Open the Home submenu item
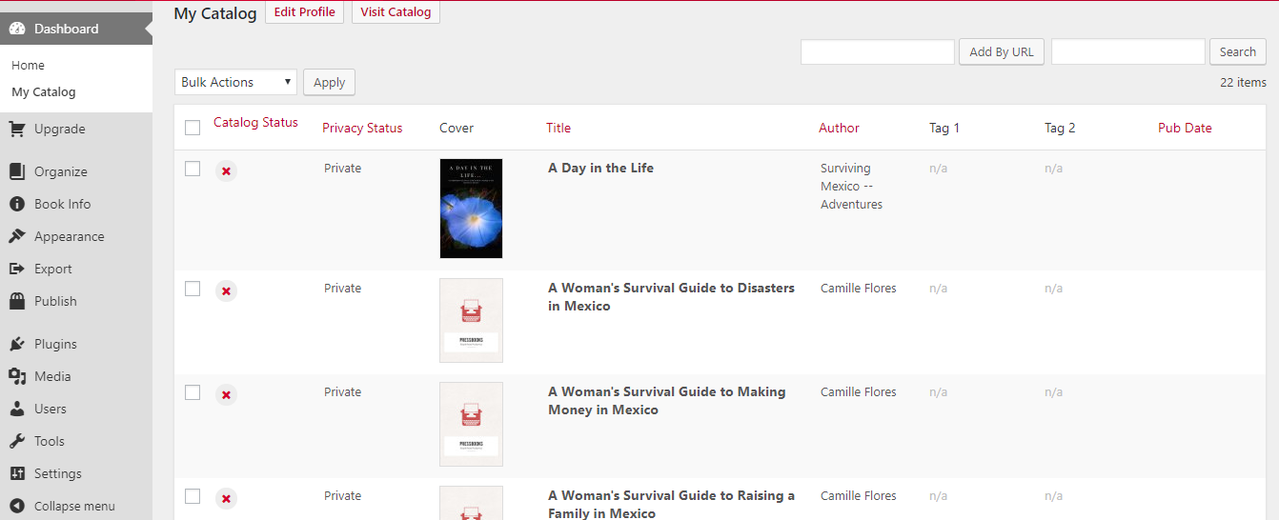 [x=29, y=66]
